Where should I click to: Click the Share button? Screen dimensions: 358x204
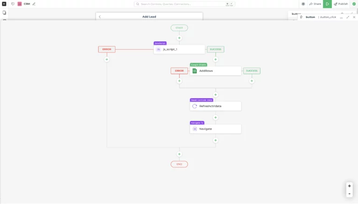pyautogui.click(x=315, y=4)
